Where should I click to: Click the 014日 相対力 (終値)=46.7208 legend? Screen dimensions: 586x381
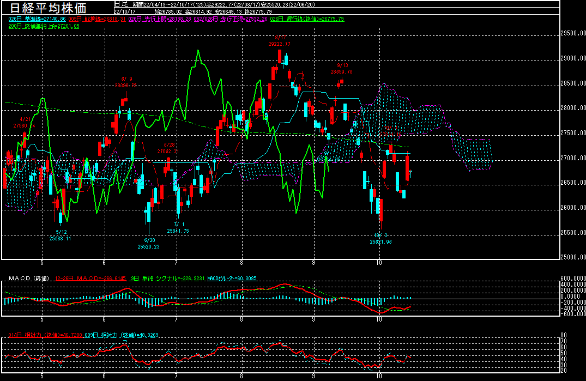45,335
